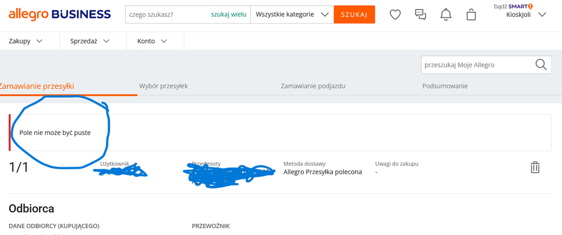Go to Allegro Business home logo
Screen dimensions: 562x235
click(x=60, y=15)
